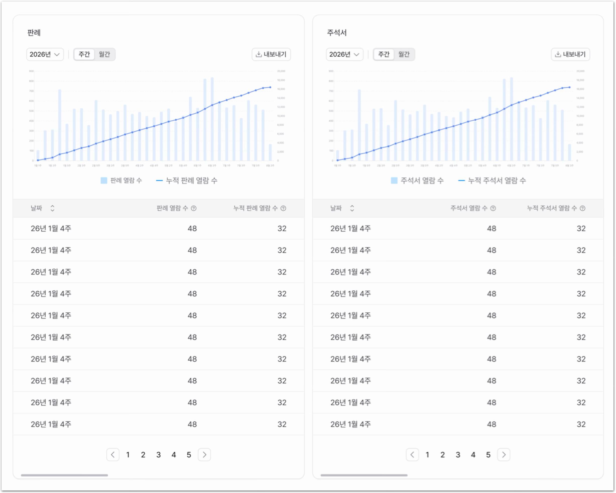Viewport: 616px width, 493px height.
Task: Toggle the 판례 열람 수 legend swatch
Action: (104, 180)
